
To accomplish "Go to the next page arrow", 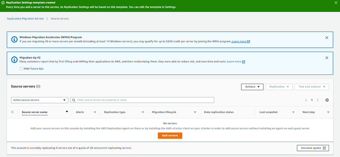I will point(318,100).
